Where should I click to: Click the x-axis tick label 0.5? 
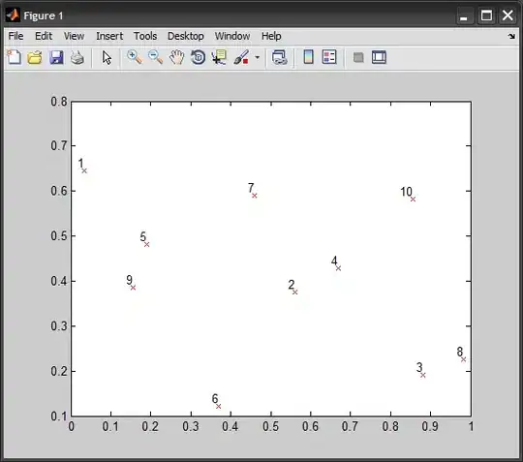click(x=270, y=426)
